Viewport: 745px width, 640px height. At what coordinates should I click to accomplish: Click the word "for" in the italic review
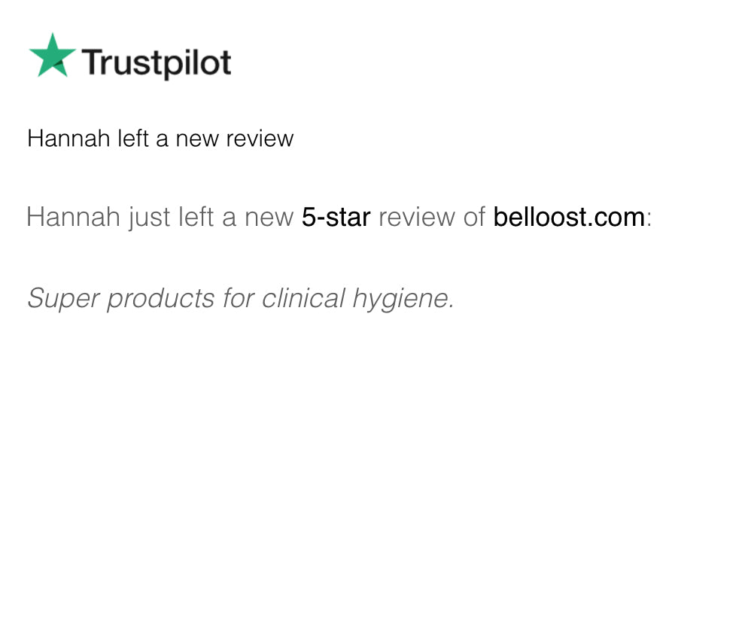[x=239, y=299]
